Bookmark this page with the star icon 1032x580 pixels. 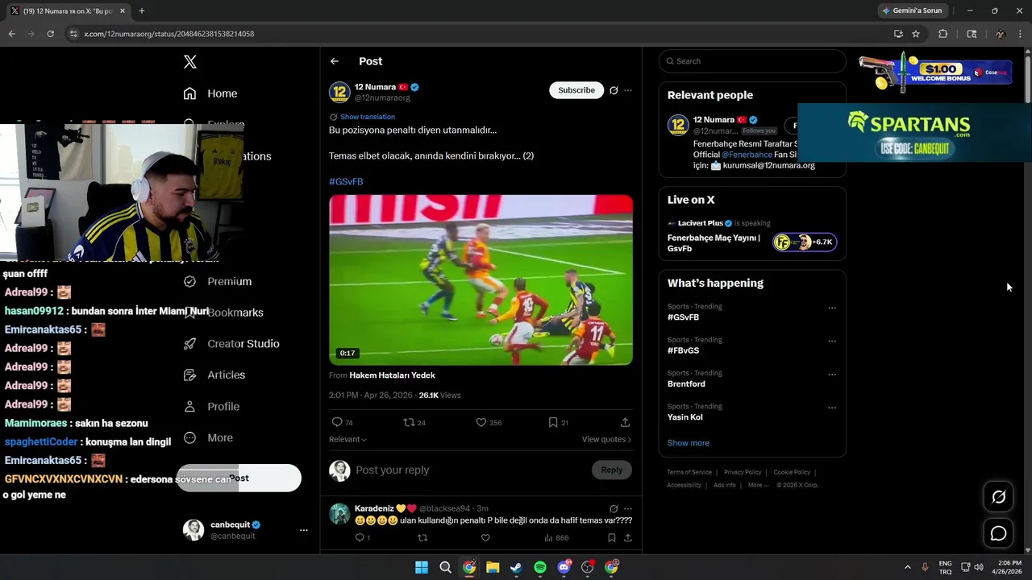pos(916,34)
